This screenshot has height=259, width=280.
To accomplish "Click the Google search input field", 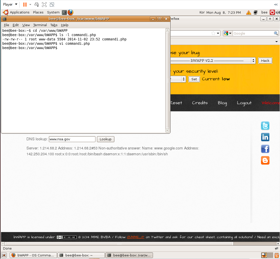I will [253, 33].
